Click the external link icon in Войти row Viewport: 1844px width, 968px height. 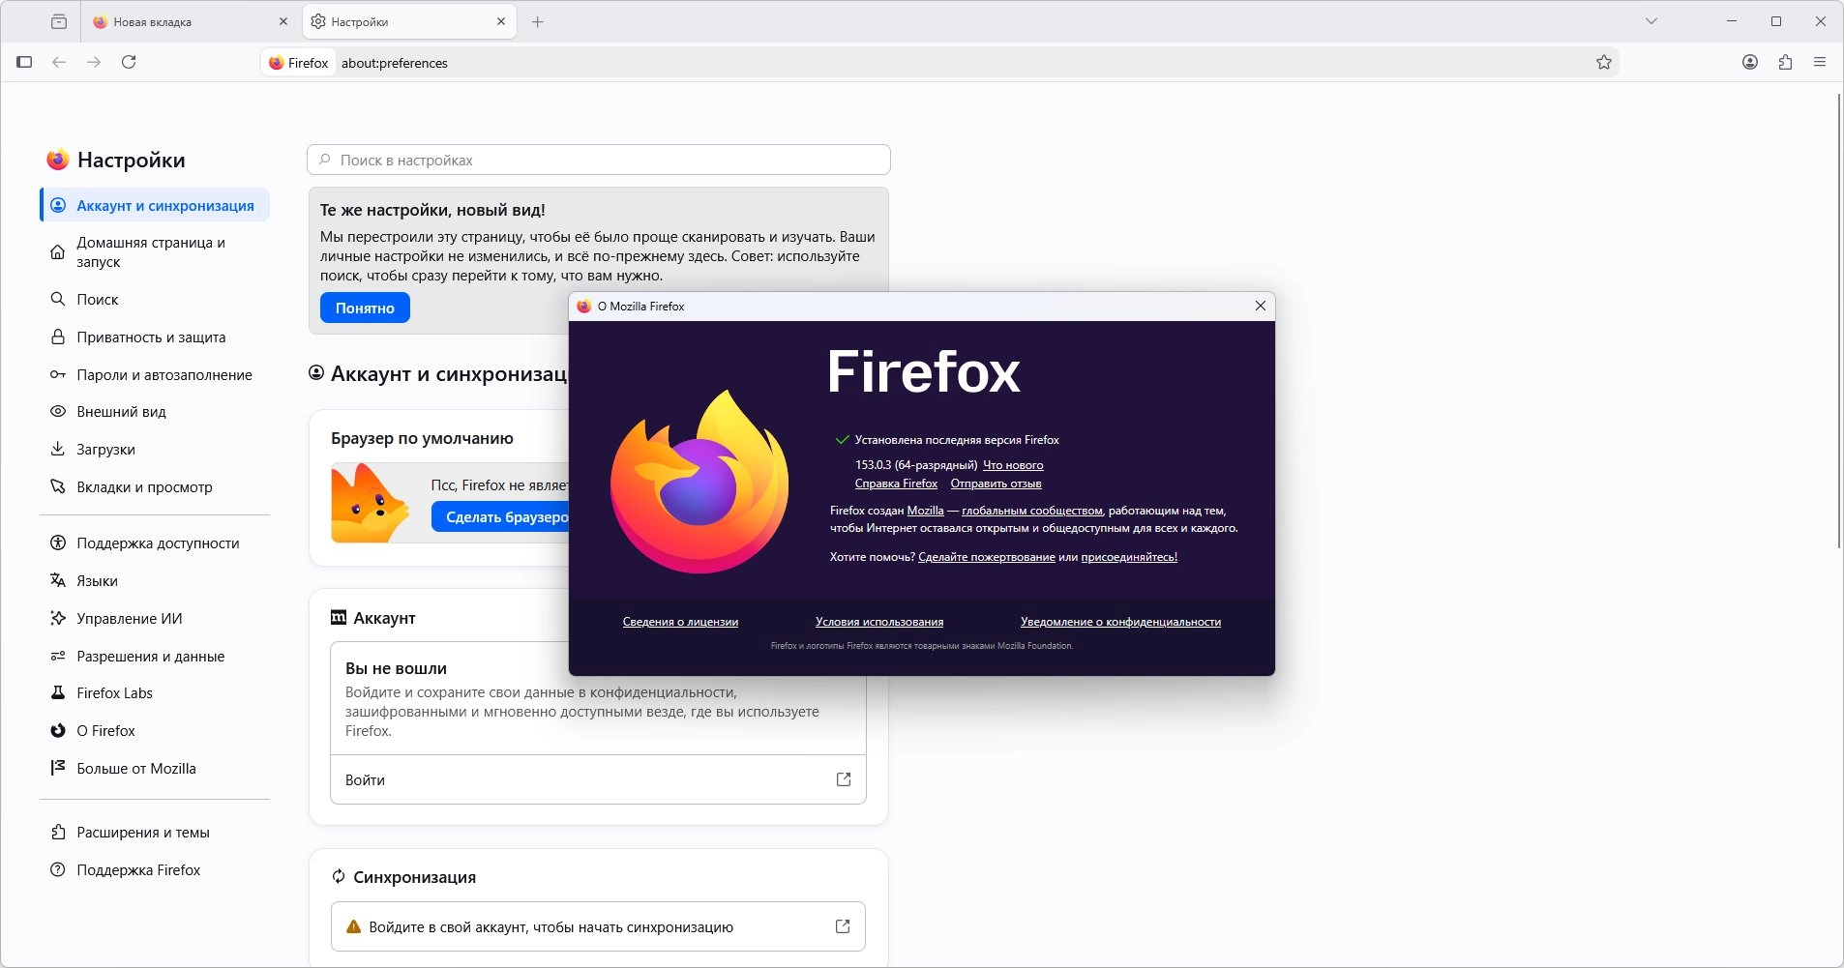point(844,779)
